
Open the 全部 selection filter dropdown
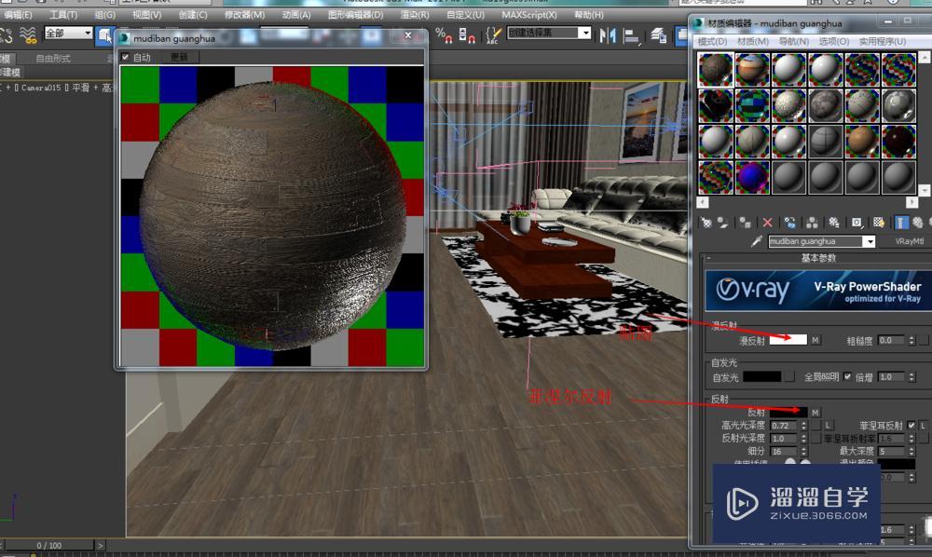pyautogui.click(x=69, y=33)
